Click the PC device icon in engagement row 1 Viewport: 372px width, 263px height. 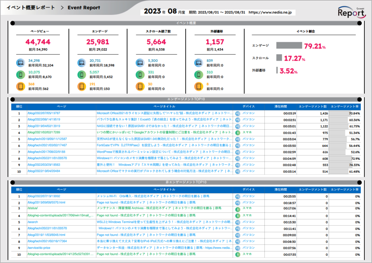coord(238,113)
